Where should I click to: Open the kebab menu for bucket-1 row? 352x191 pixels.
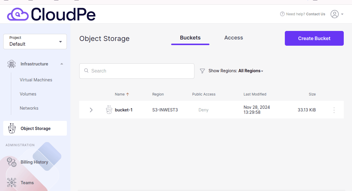tap(334, 110)
